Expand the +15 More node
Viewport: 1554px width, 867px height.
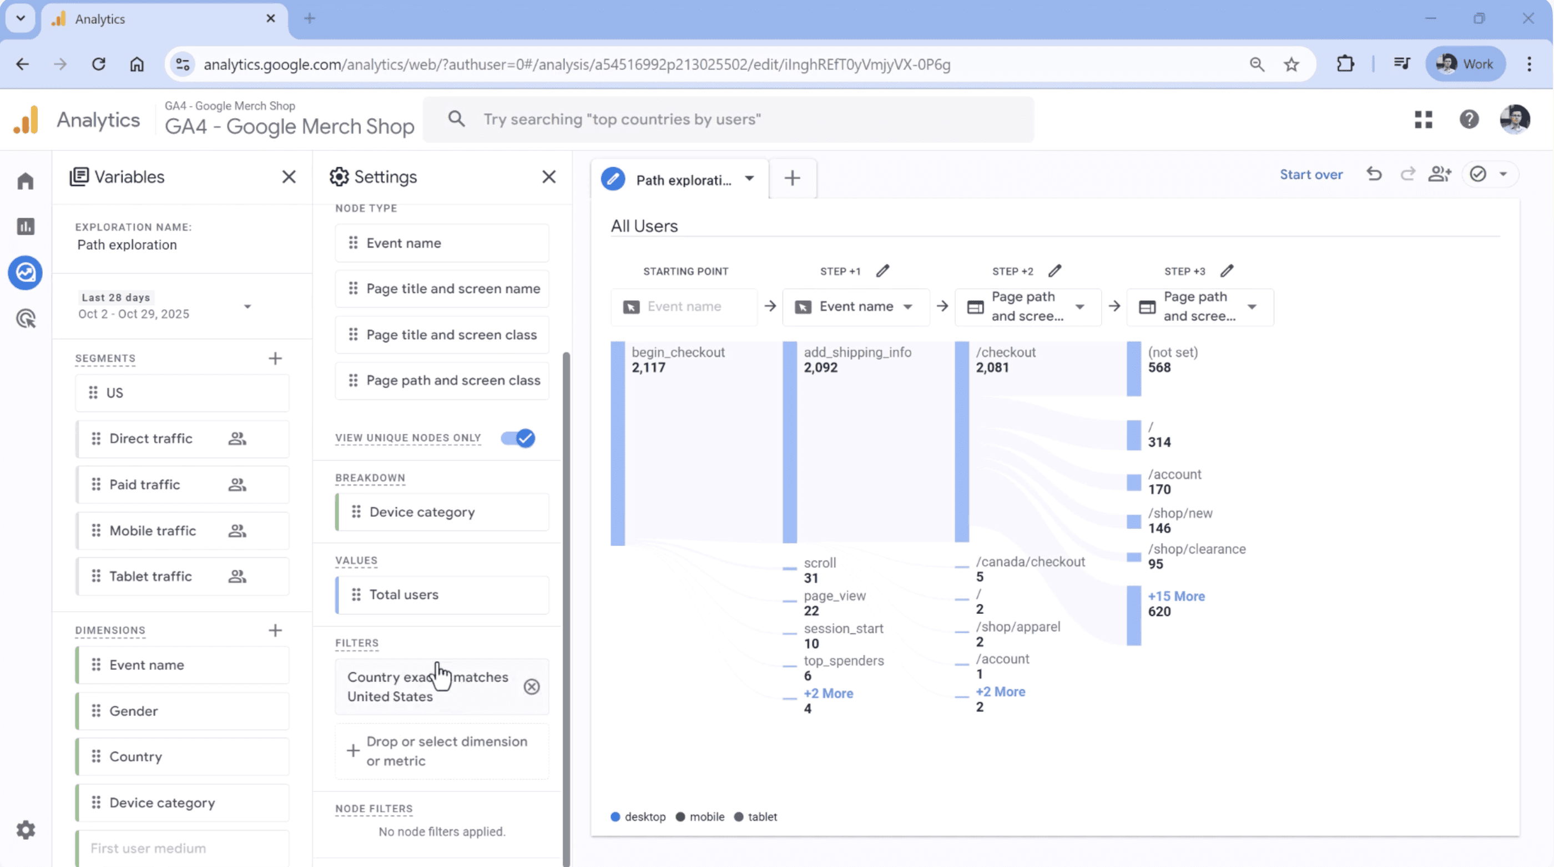pos(1175,596)
